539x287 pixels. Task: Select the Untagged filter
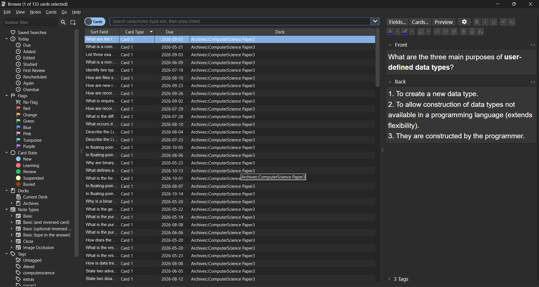29,260
